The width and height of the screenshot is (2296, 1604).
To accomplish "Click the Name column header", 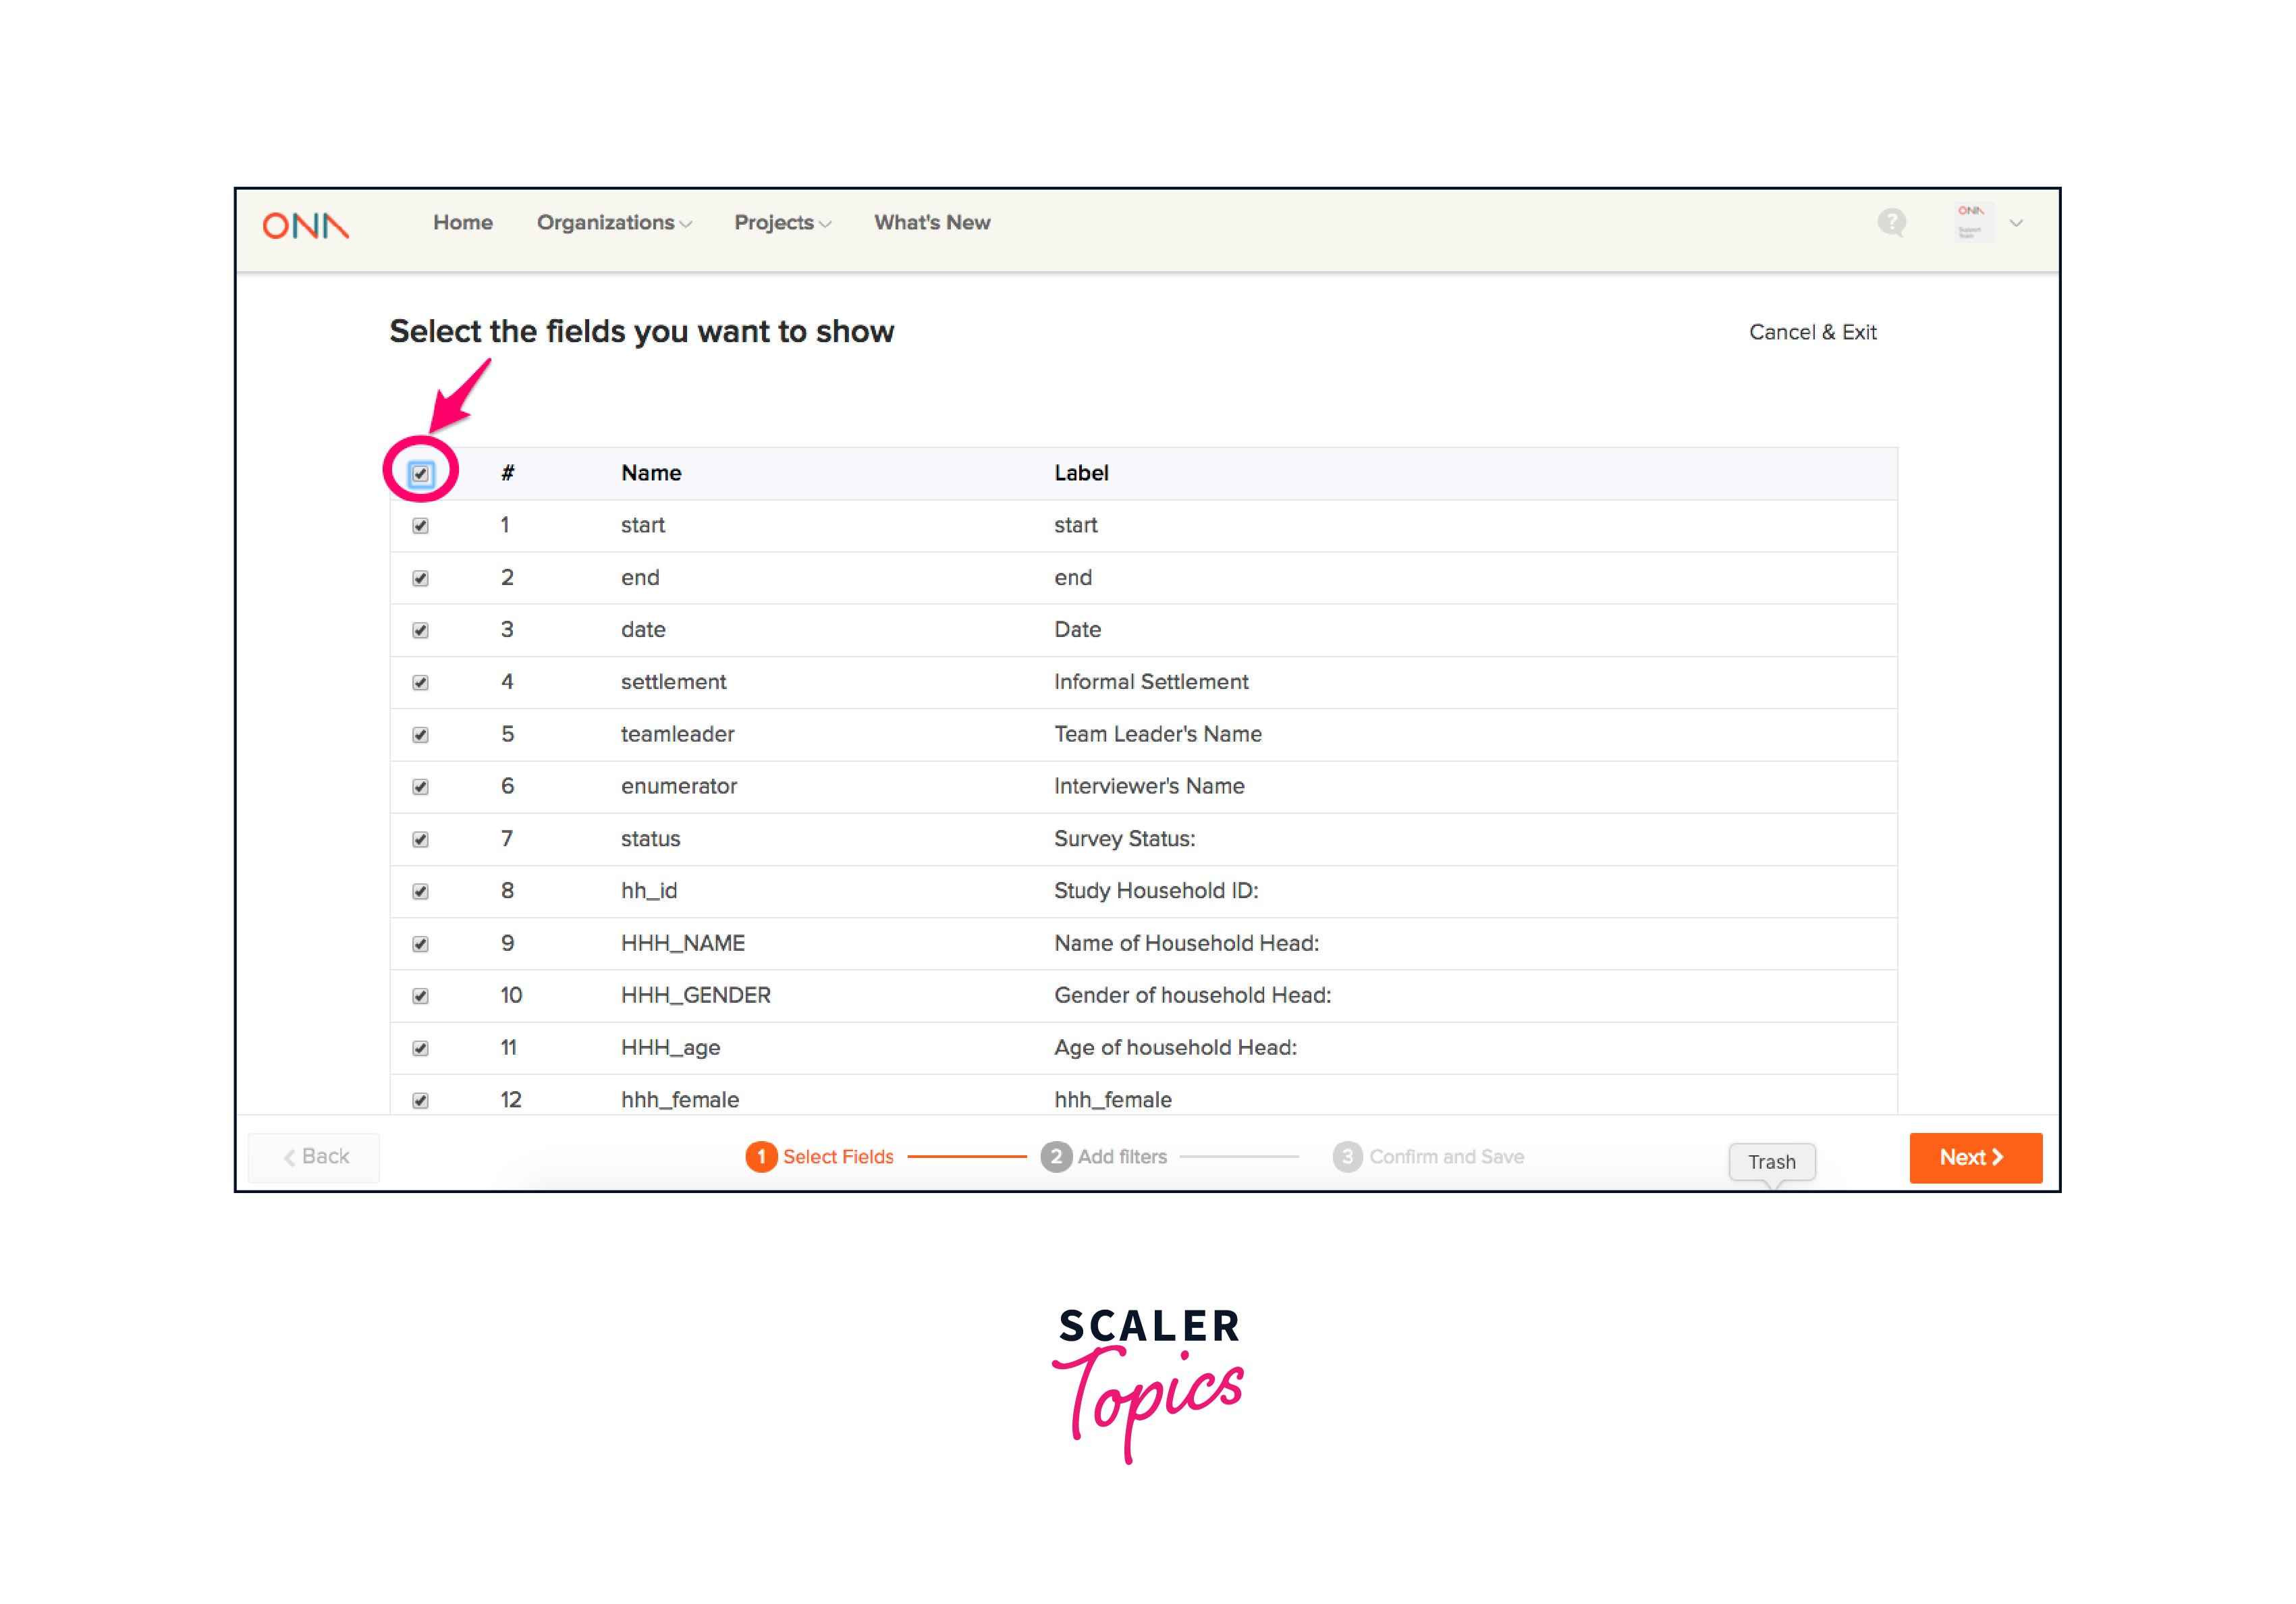I will point(651,473).
